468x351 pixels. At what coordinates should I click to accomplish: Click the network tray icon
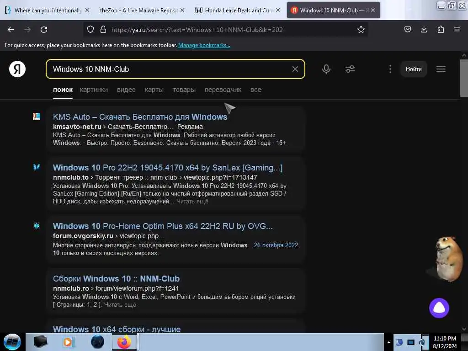(x=411, y=342)
